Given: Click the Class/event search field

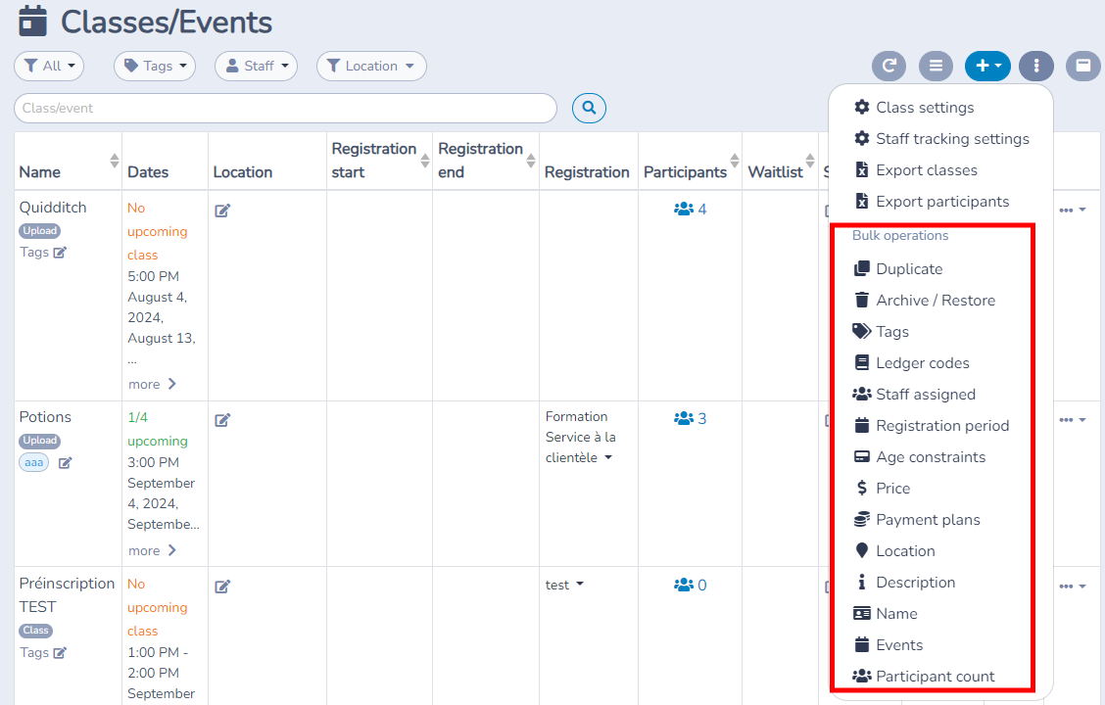Looking at the screenshot, I should pyautogui.click(x=285, y=108).
